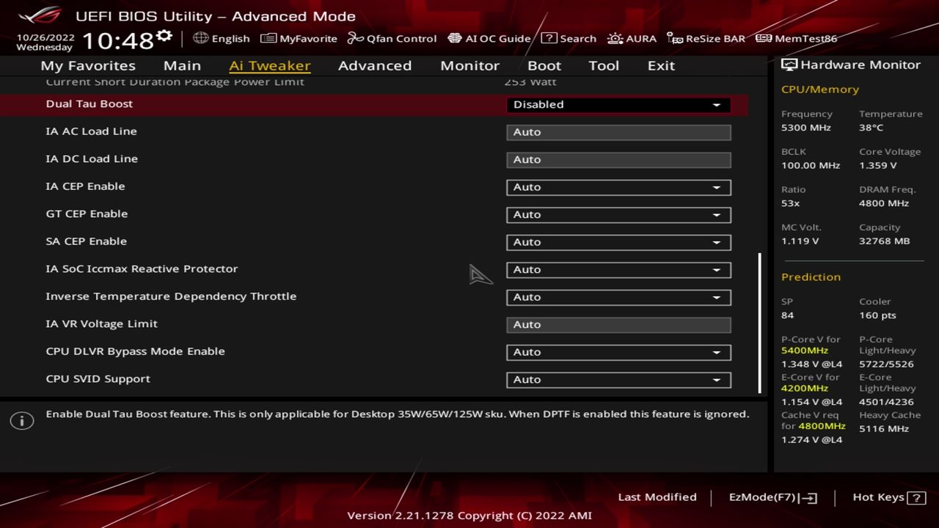This screenshot has width=939, height=528.
Task: Expand IA SoC Iccmax Reactive Protector dropdown
Action: point(618,270)
